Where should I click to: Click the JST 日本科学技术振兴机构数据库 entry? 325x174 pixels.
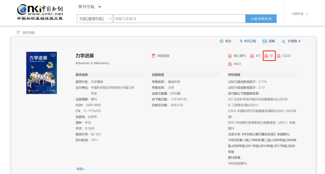[258, 99]
